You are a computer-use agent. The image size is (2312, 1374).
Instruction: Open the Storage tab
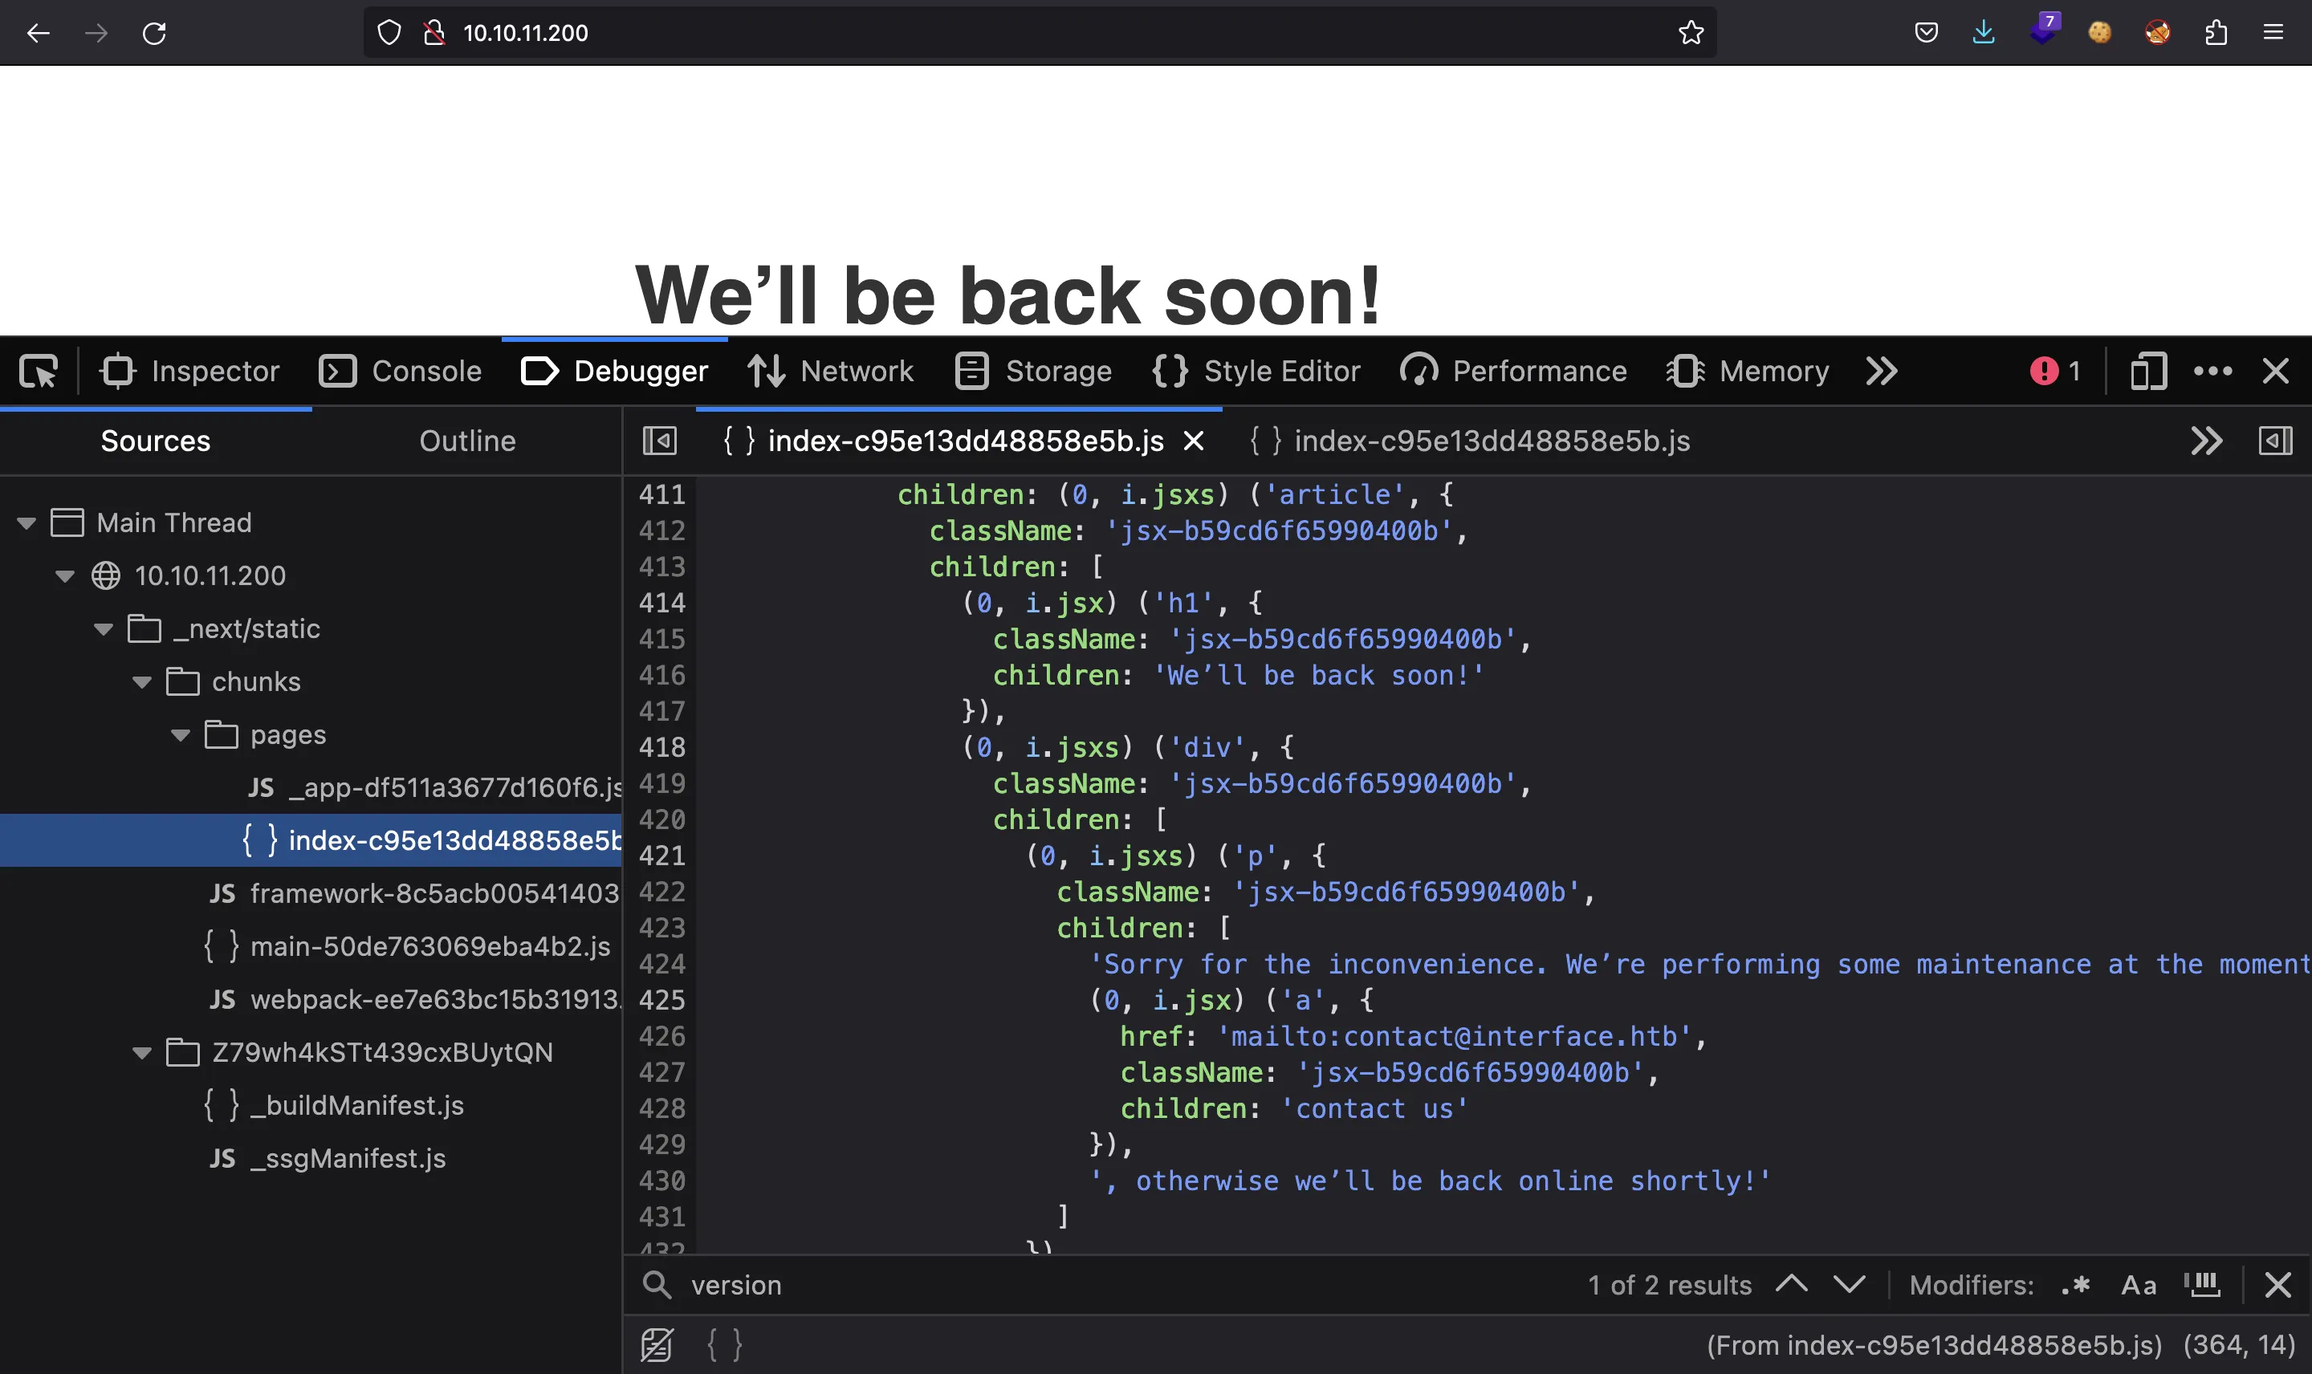(1033, 372)
